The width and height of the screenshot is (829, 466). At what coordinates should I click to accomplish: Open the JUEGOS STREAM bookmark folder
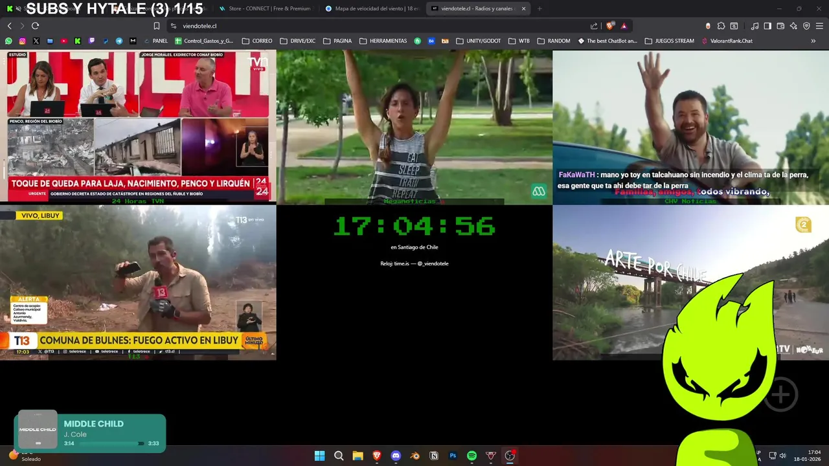pos(670,41)
